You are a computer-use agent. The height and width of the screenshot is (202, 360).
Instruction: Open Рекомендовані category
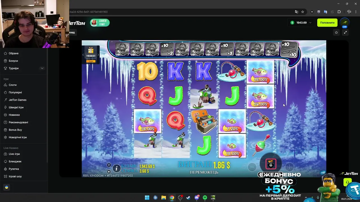[x=18, y=122]
